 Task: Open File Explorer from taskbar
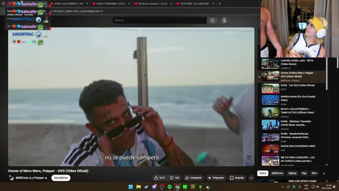[139, 187]
